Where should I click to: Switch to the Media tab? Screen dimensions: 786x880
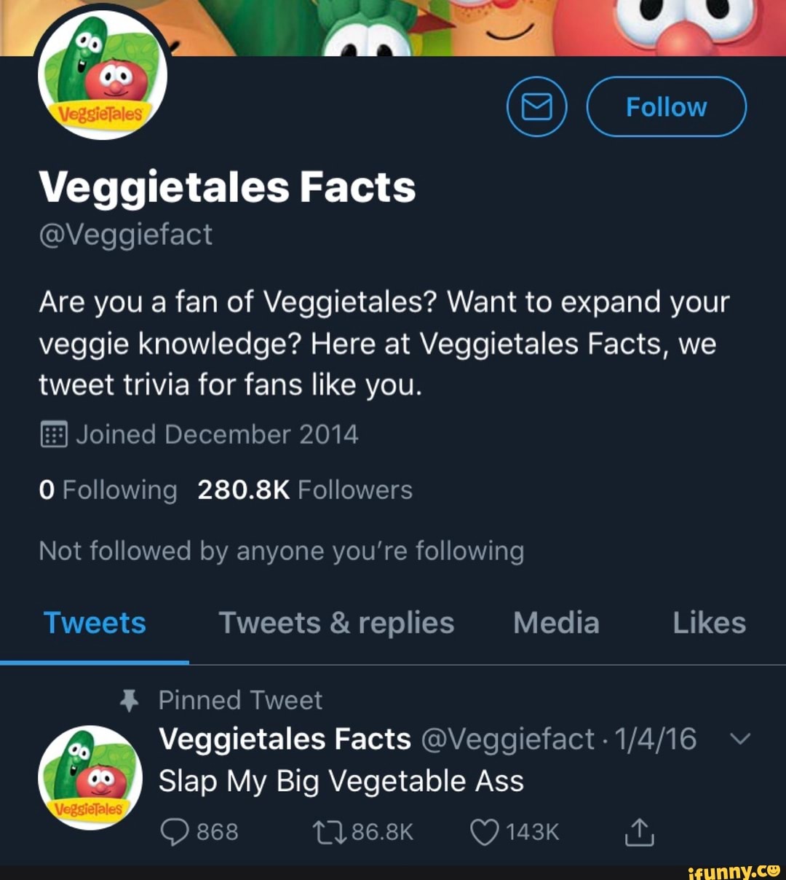(x=555, y=624)
